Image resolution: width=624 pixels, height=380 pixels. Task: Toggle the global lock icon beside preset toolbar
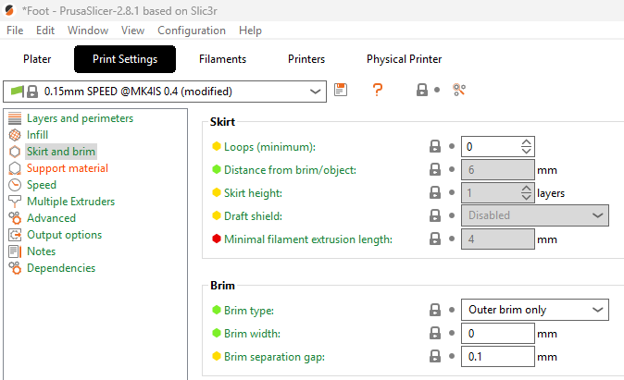pos(422,90)
